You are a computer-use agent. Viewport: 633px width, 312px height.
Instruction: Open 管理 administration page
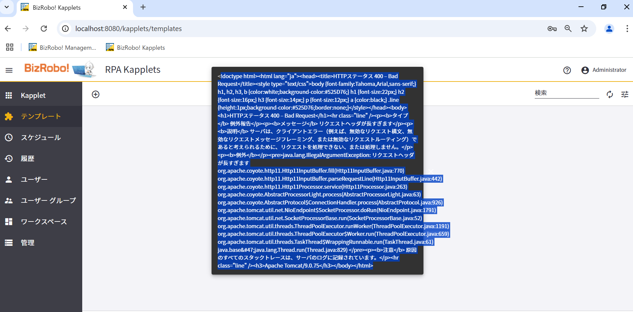pyautogui.click(x=27, y=243)
